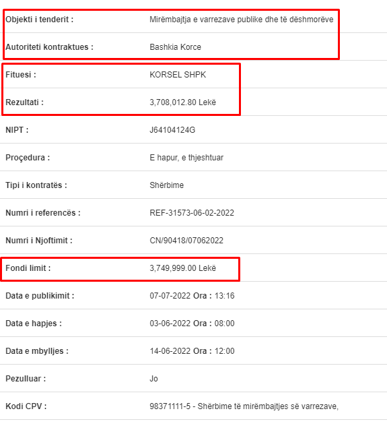387x430 pixels.
Task: Select the result amount 3,708,012.80 Lekë
Action: tap(182, 102)
